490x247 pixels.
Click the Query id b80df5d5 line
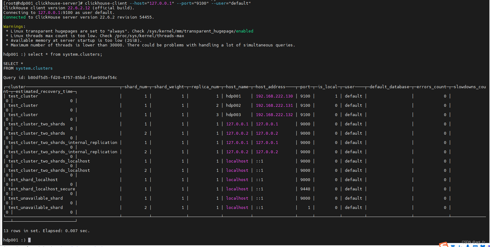(x=60, y=78)
